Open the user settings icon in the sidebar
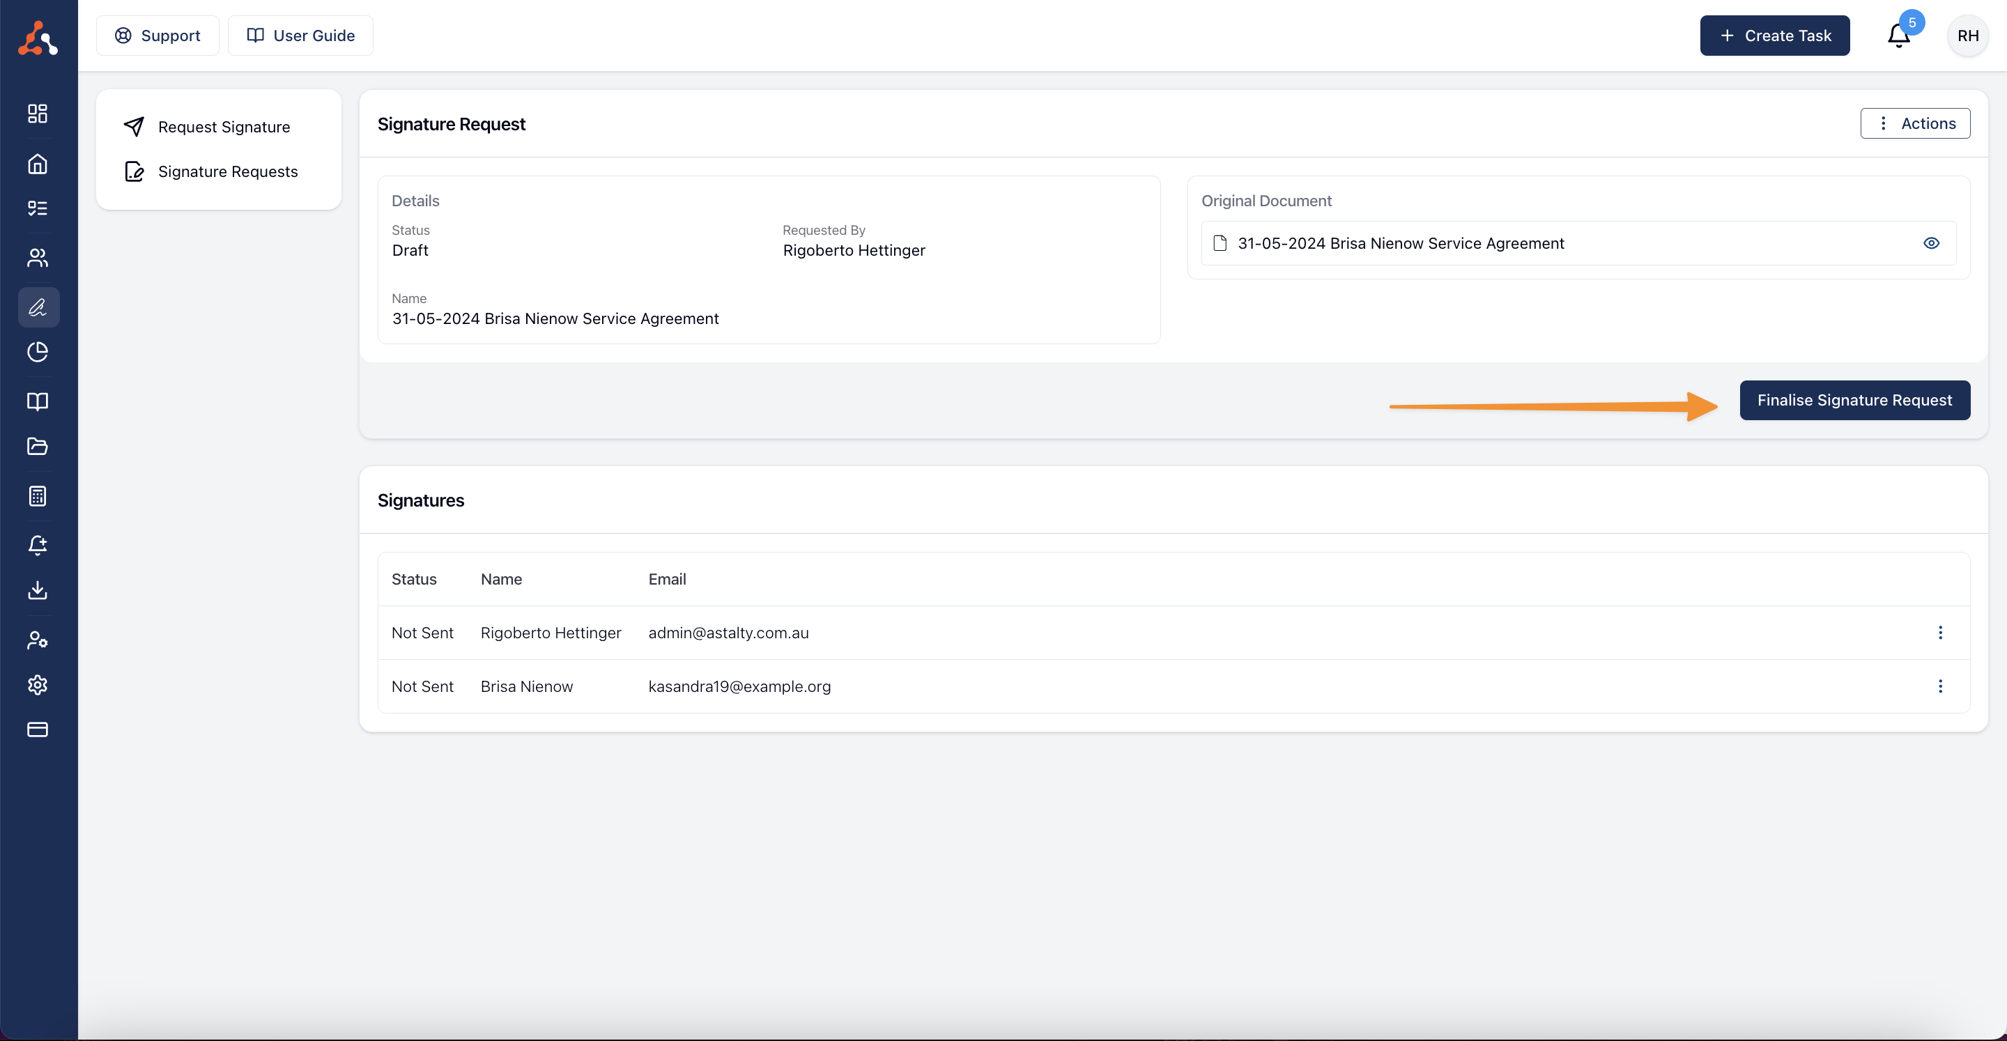This screenshot has width=2007, height=1041. coord(38,640)
